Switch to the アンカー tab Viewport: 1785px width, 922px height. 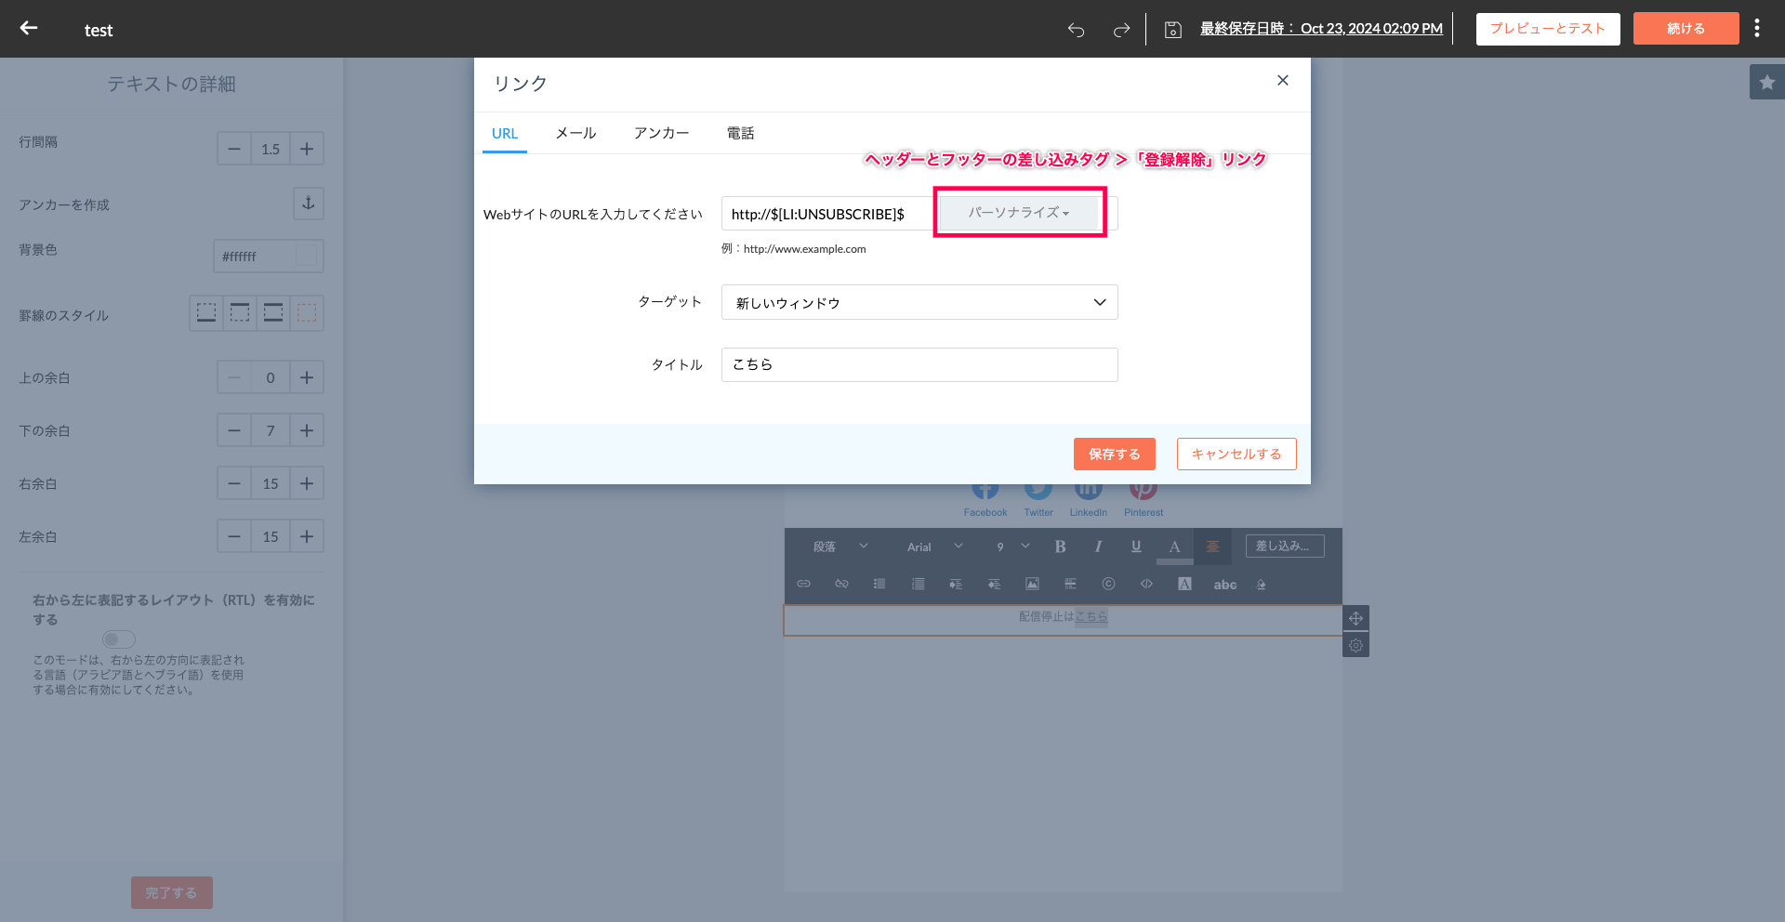(x=661, y=134)
